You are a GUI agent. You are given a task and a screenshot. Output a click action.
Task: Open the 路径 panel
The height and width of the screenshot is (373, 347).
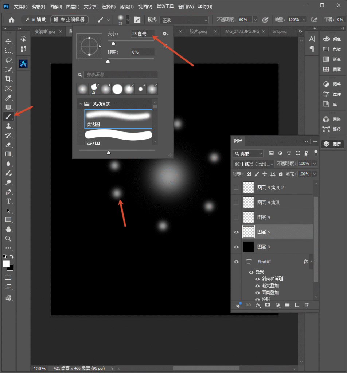[332, 129]
